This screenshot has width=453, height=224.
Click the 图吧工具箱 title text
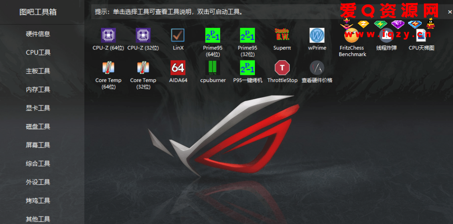tap(38, 12)
